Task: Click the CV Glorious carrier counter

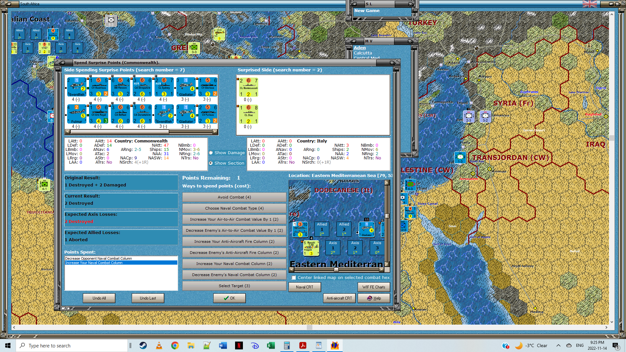Action: (208, 87)
